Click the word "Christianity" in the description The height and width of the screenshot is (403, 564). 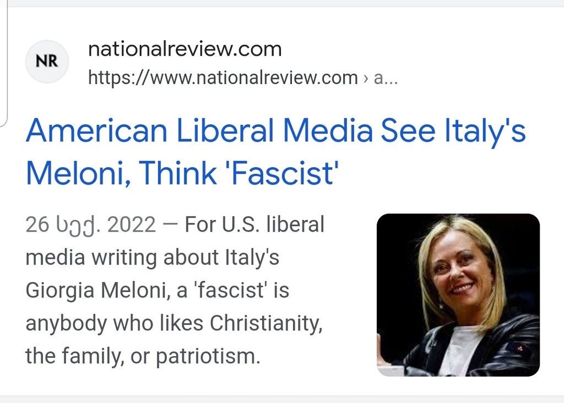point(265,323)
